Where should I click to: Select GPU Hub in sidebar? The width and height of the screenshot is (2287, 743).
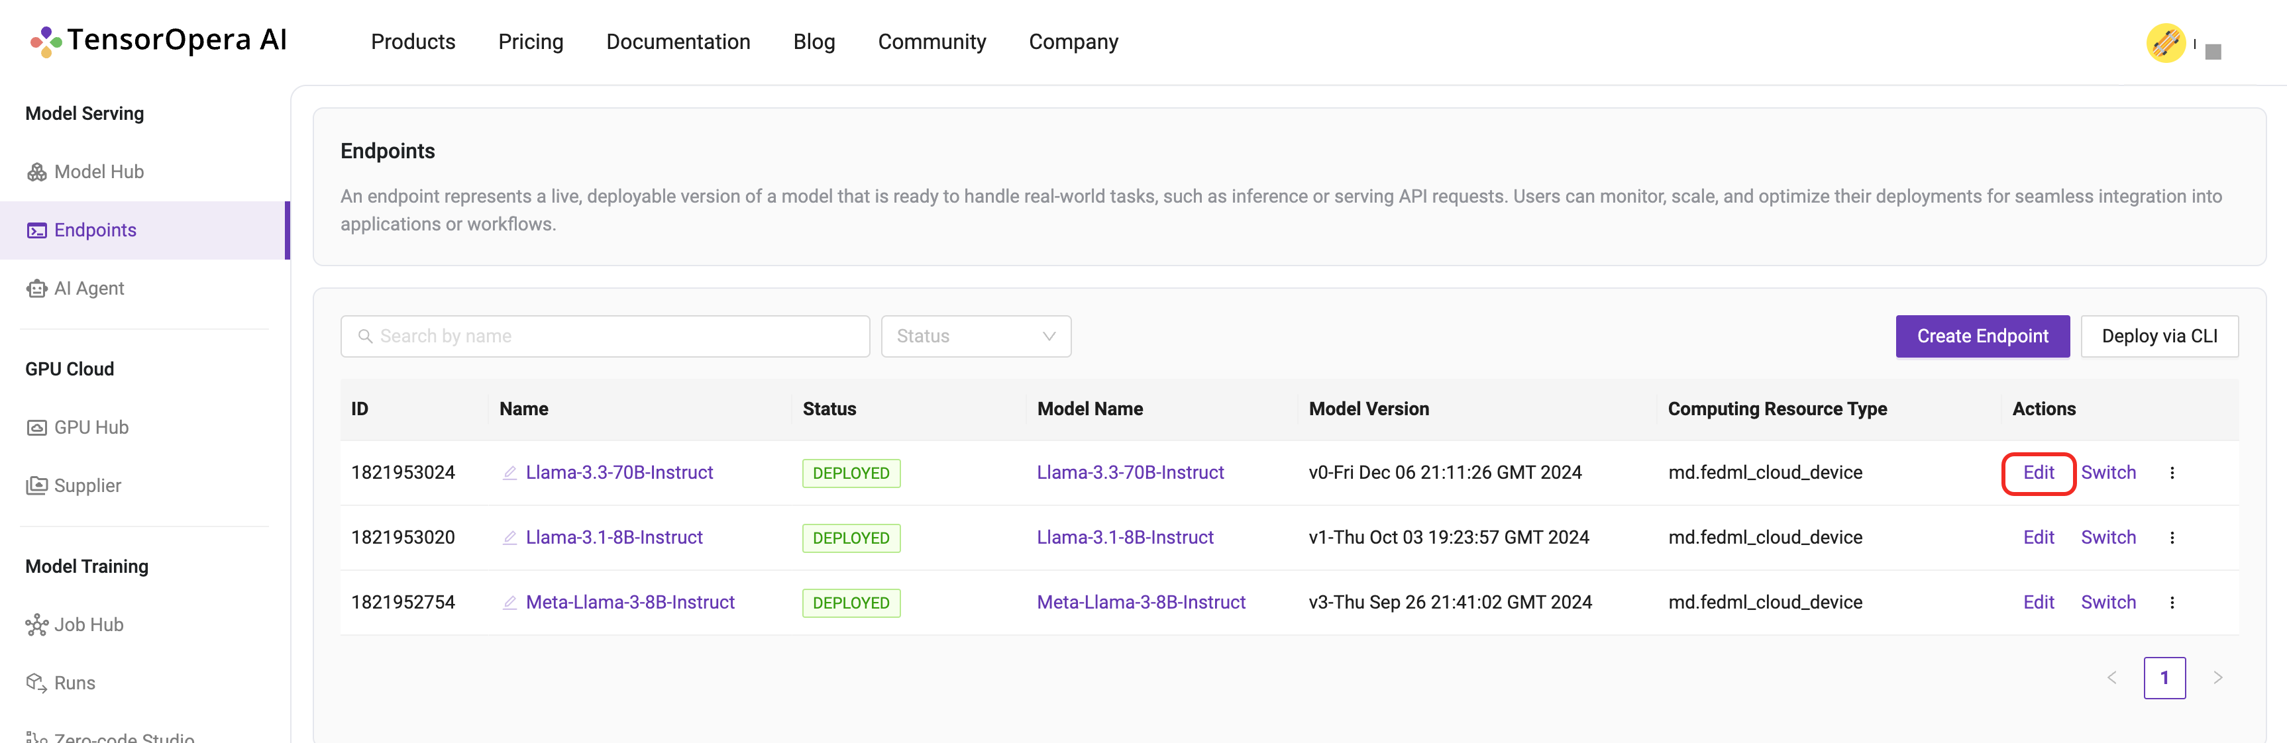[144, 428]
